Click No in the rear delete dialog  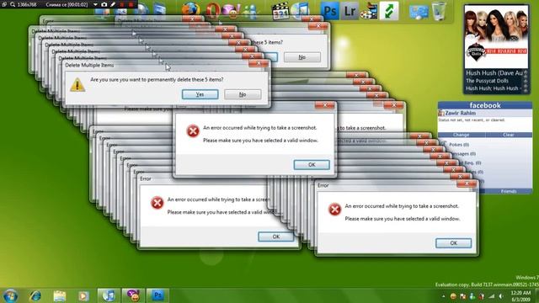tap(302, 57)
